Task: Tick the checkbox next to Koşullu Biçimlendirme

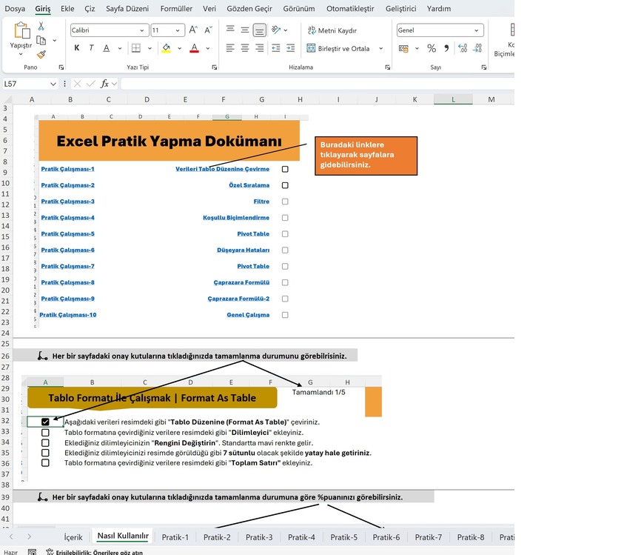Action: (x=285, y=218)
